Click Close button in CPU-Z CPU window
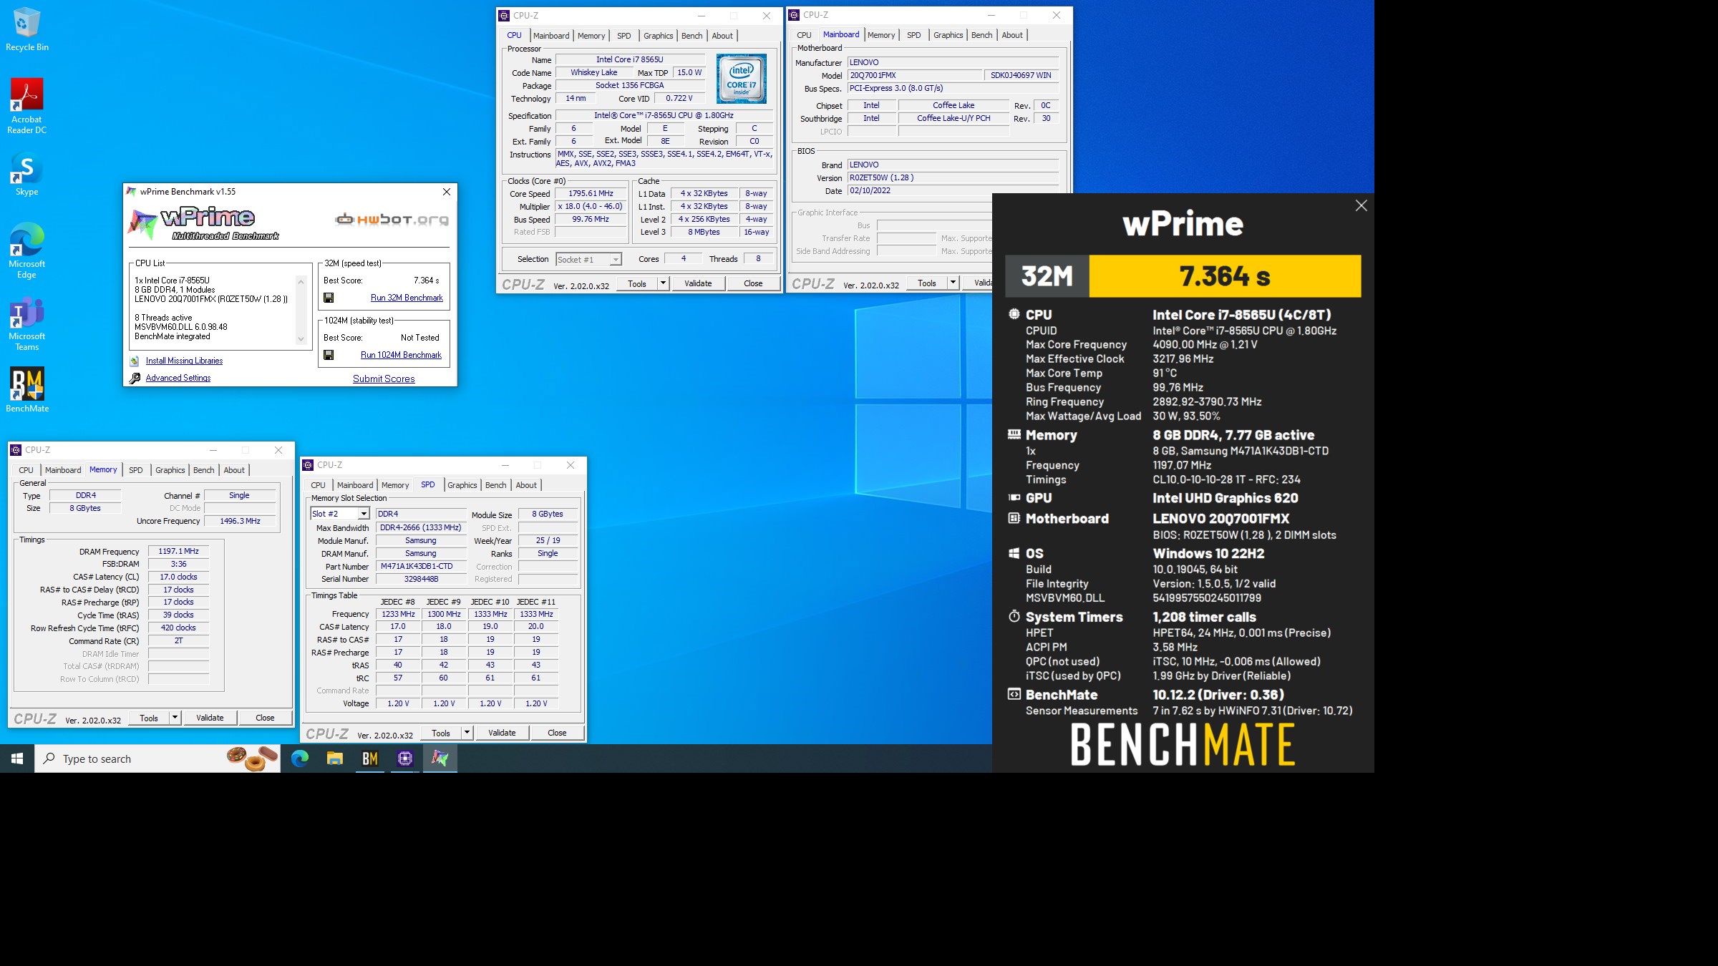Screen dimensions: 1718x966 click(753, 283)
